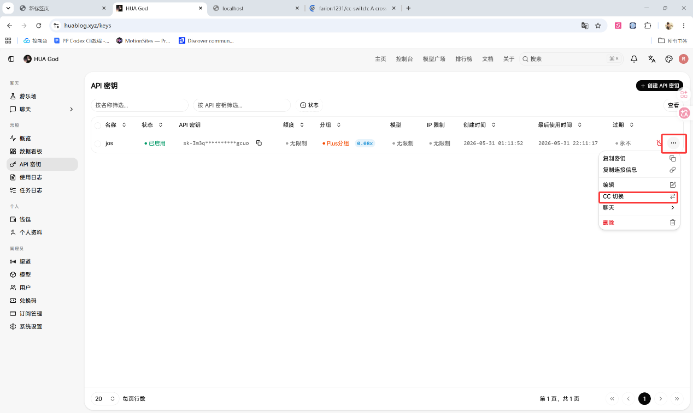Open personal profile in sidebar
This screenshot has height=413, width=693.
click(x=42, y=232)
